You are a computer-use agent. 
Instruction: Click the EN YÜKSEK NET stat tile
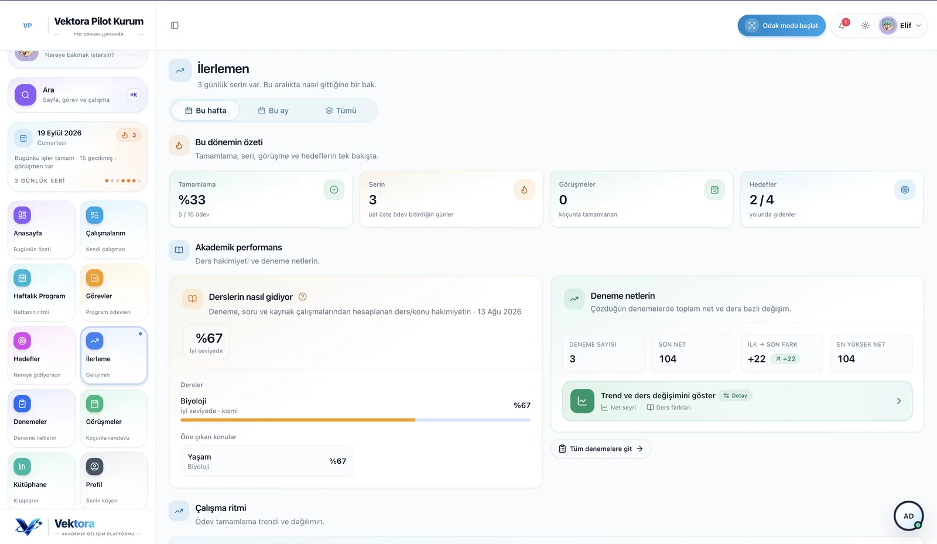pyautogui.click(x=871, y=353)
